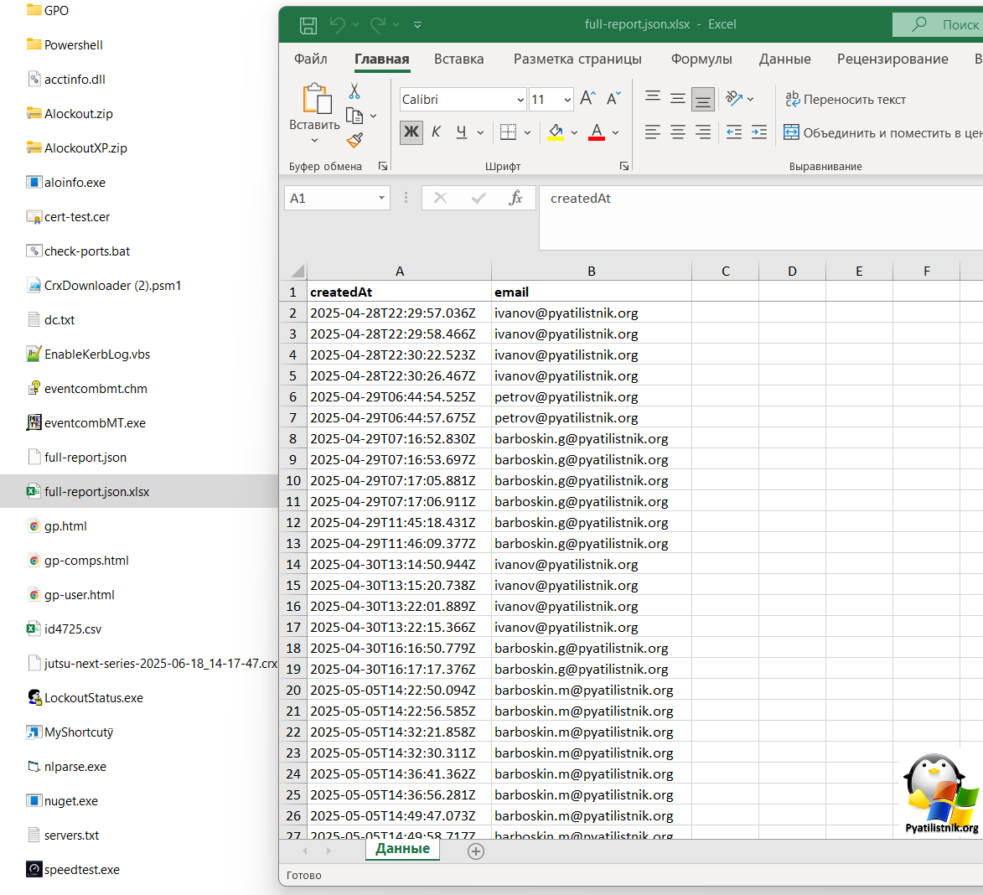Open the Формулы tab
Image resolution: width=983 pixels, height=895 pixels.
[x=701, y=59]
